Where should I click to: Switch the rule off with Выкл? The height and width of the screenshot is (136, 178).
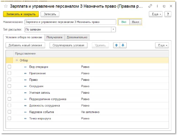[x=135, y=22]
